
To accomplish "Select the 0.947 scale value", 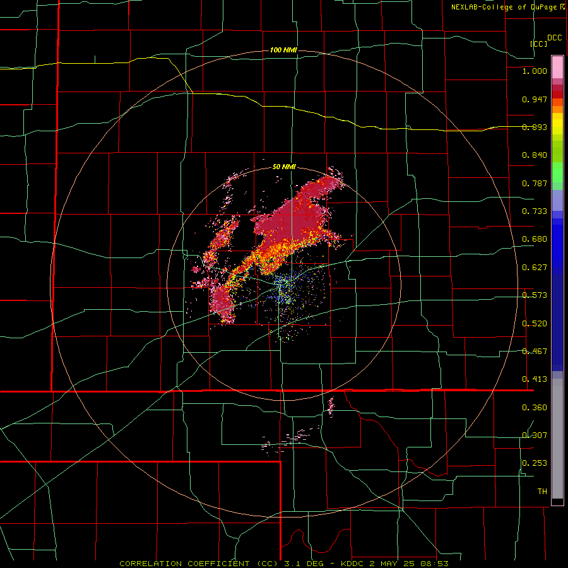I will click(x=535, y=99).
